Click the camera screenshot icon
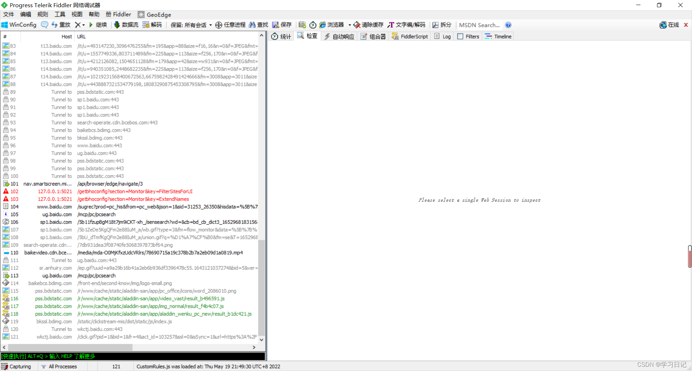692x371 pixels. point(302,25)
